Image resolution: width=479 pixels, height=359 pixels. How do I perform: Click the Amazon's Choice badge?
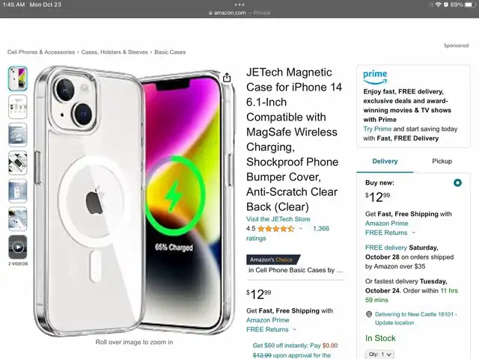[272, 260]
